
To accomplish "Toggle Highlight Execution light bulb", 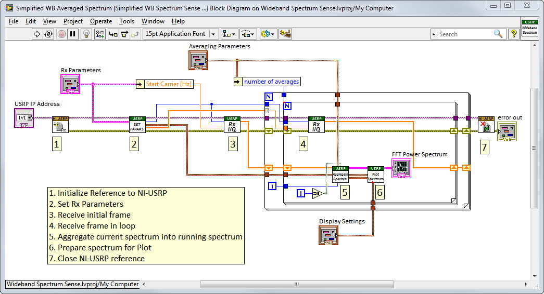I will [86, 34].
